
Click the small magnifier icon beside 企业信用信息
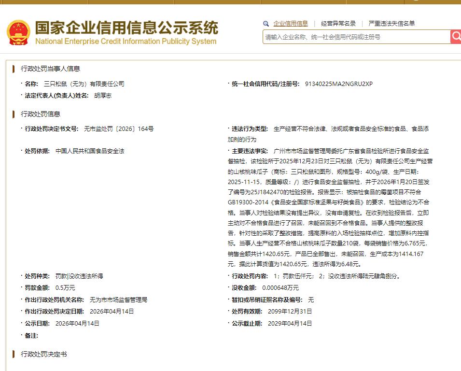click(x=266, y=24)
